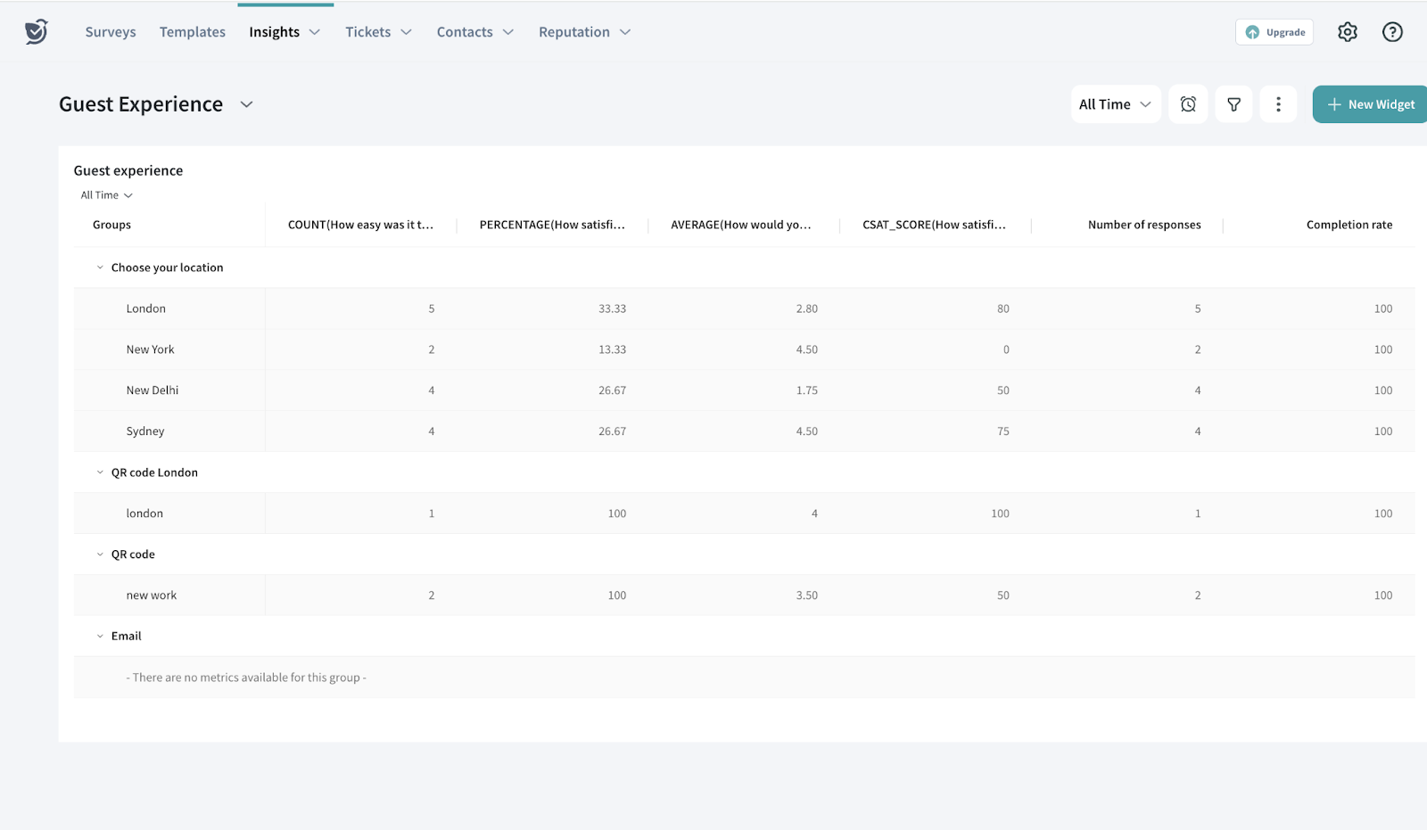Open the Insights menu
The width and height of the screenshot is (1427, 830).
point(285,32)
